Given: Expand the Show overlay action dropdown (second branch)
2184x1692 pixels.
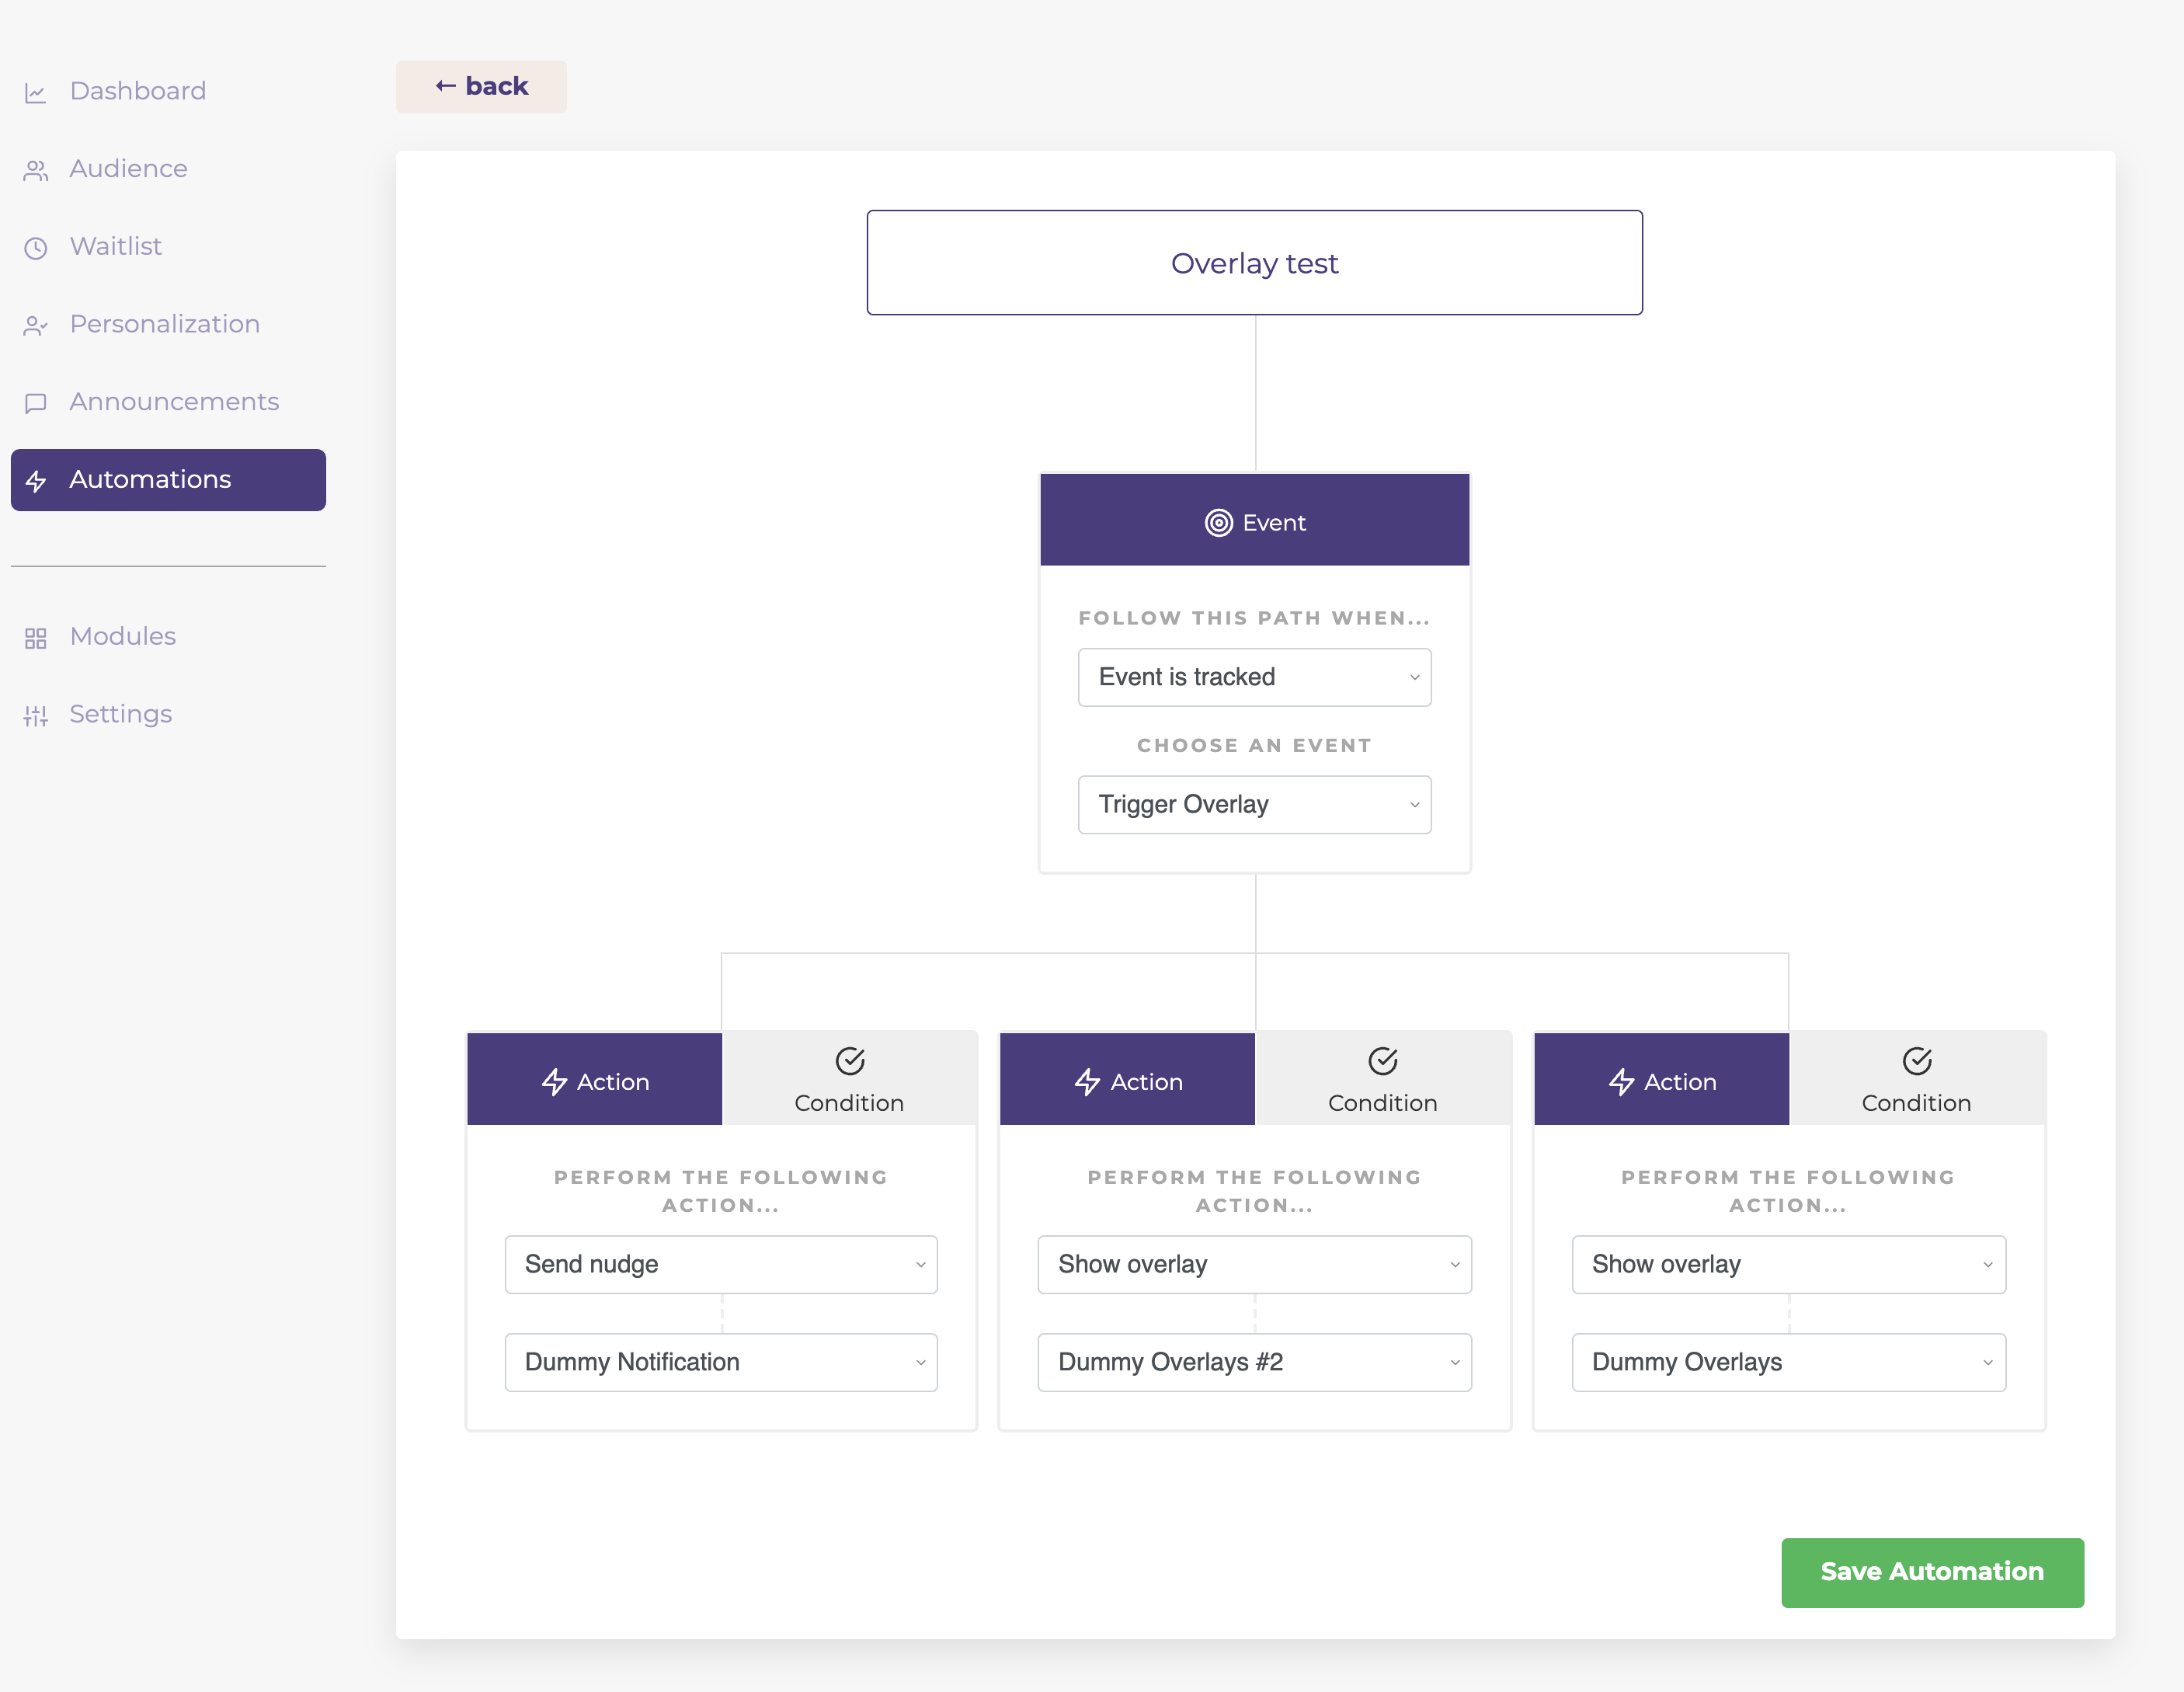Looking at the screenshot, I should 1255,1265.
